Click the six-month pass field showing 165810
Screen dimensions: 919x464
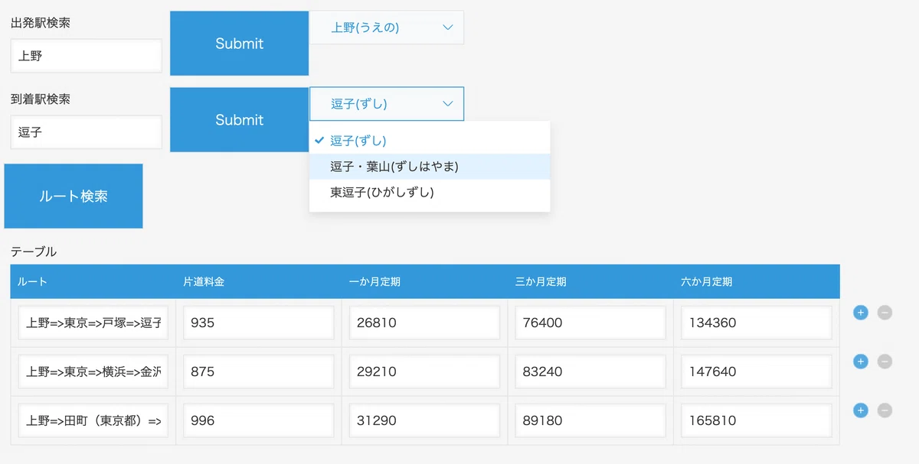point(755,420)
